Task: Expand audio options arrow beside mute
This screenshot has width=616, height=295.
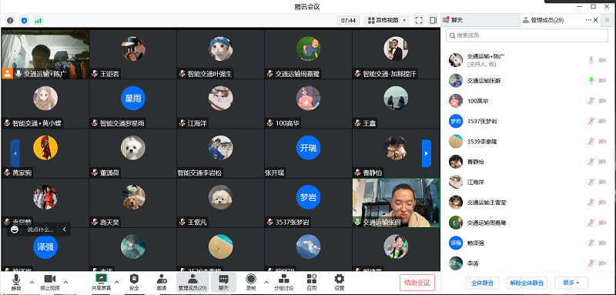Action: pyautogui.click(x=32, y=282)
